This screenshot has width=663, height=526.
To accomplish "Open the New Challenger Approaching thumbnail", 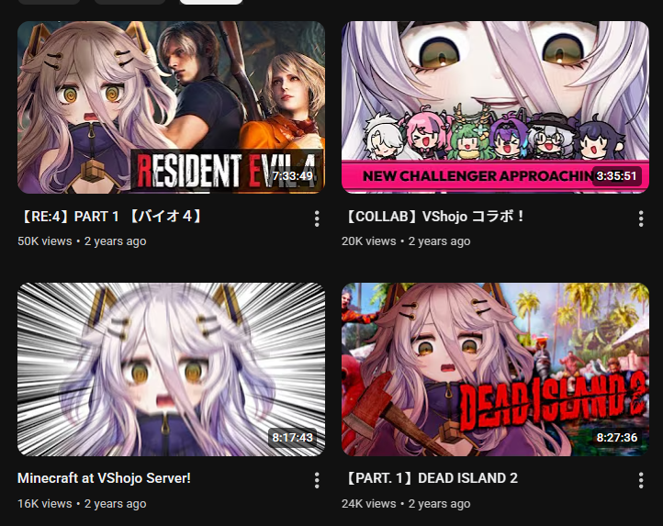I will 495,107.
